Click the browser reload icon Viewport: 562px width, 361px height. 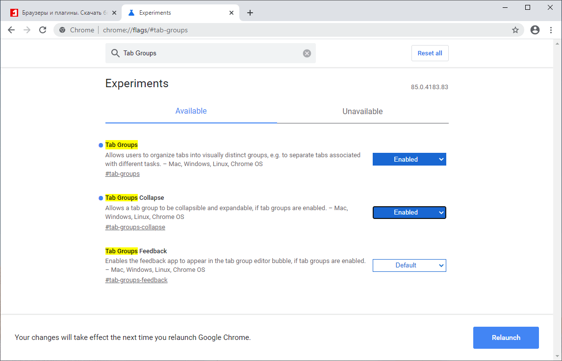pos(43,30)
